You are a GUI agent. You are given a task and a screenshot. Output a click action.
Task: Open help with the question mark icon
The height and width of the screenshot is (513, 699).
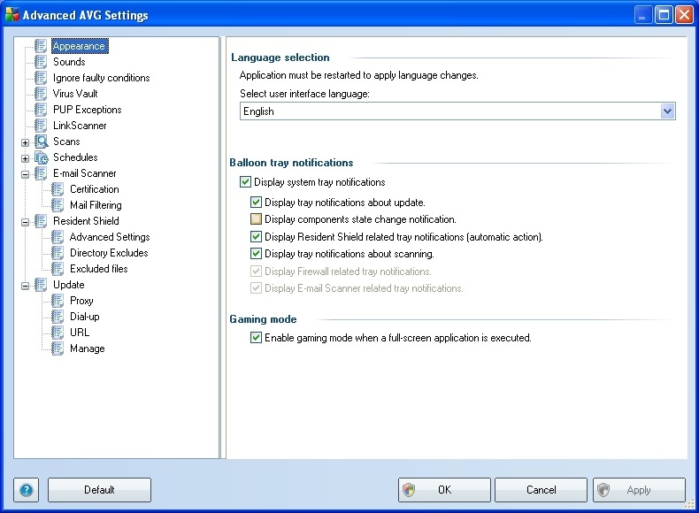(26, 490)
